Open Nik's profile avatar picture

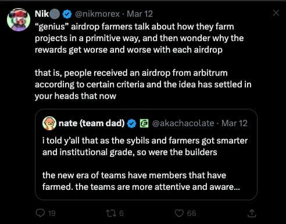[x=19, y=20]
